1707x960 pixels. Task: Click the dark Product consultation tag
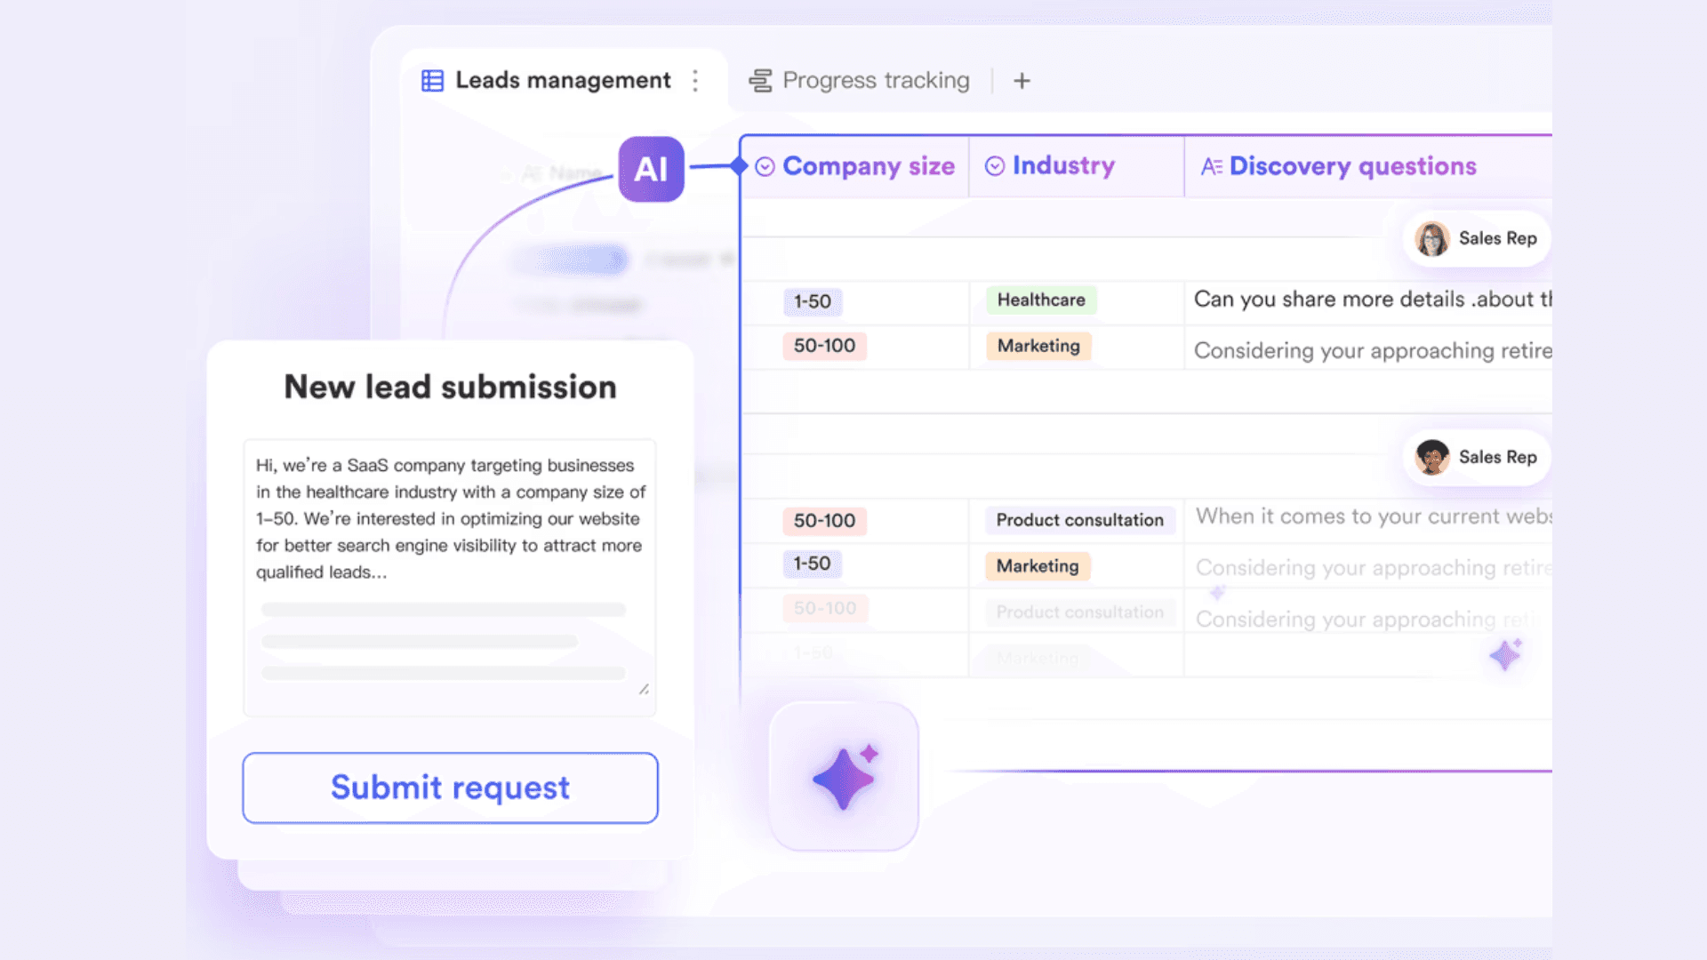(1079, 520)
